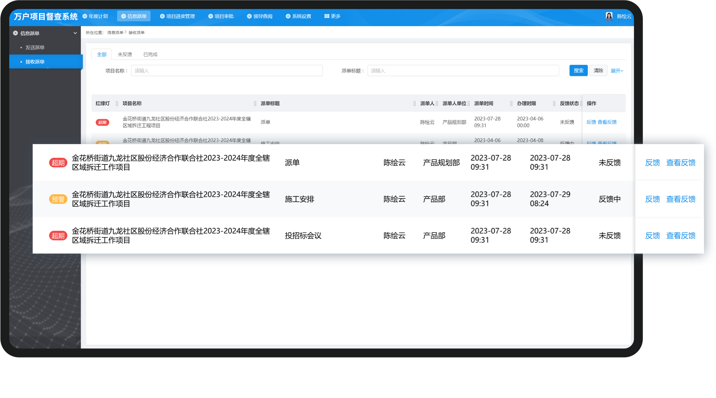
Task: Click the 办理时限 column header
Action: tap(527, 104)
